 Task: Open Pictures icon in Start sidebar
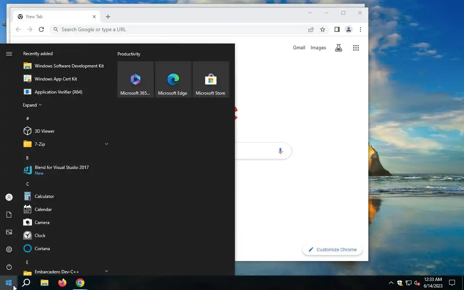[x=9, y=232]
